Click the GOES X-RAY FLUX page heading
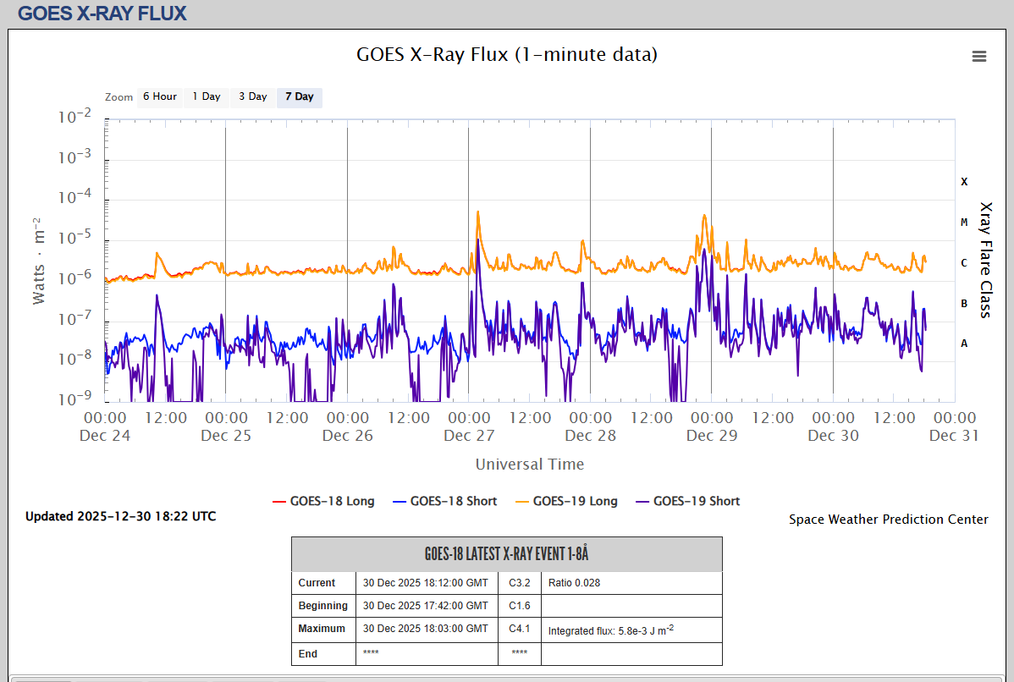The height and width of the screenshot is (682, 1014). point(102,14)
